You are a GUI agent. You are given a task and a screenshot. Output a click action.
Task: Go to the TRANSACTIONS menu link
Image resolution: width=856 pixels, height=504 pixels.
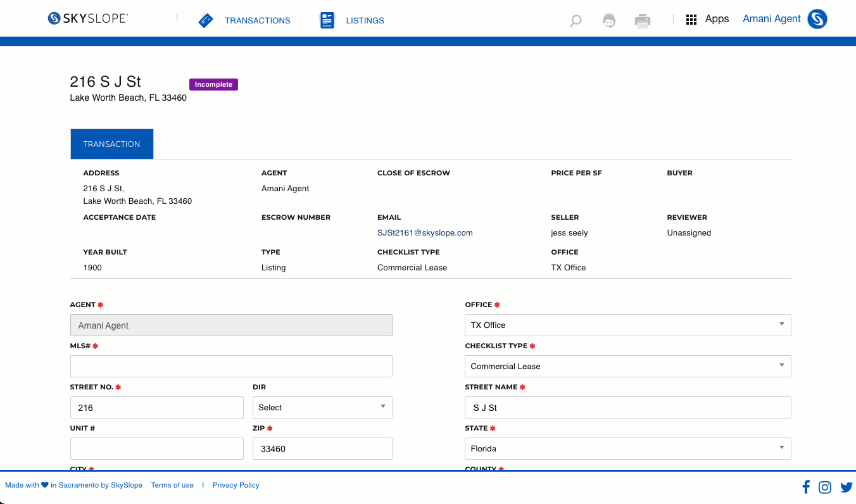tap(257, 20)
